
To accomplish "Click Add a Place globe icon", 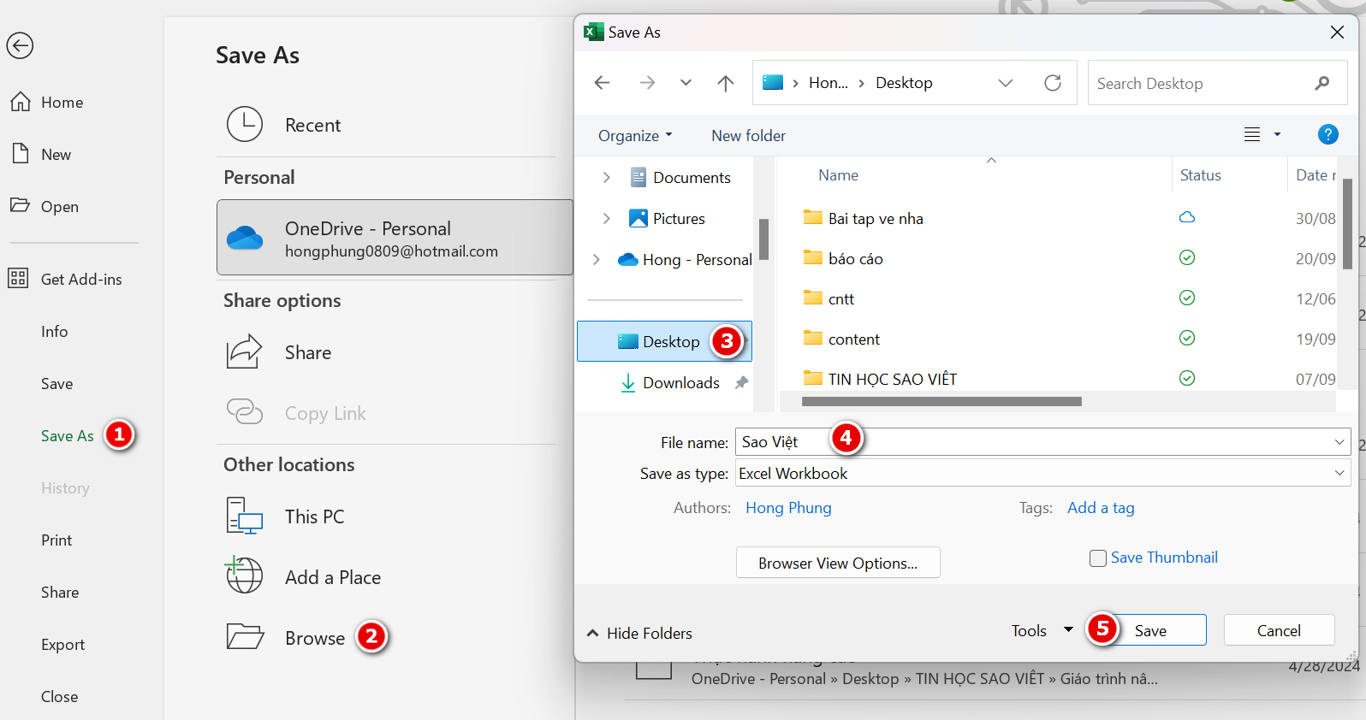I will tap(245, 576).
